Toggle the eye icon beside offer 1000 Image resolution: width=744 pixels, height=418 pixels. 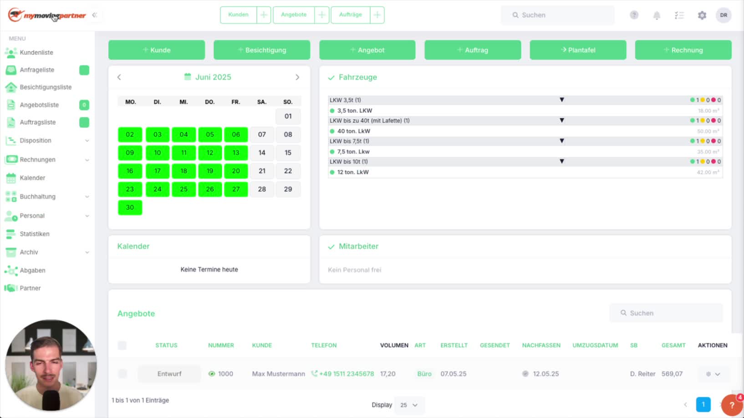212,374
